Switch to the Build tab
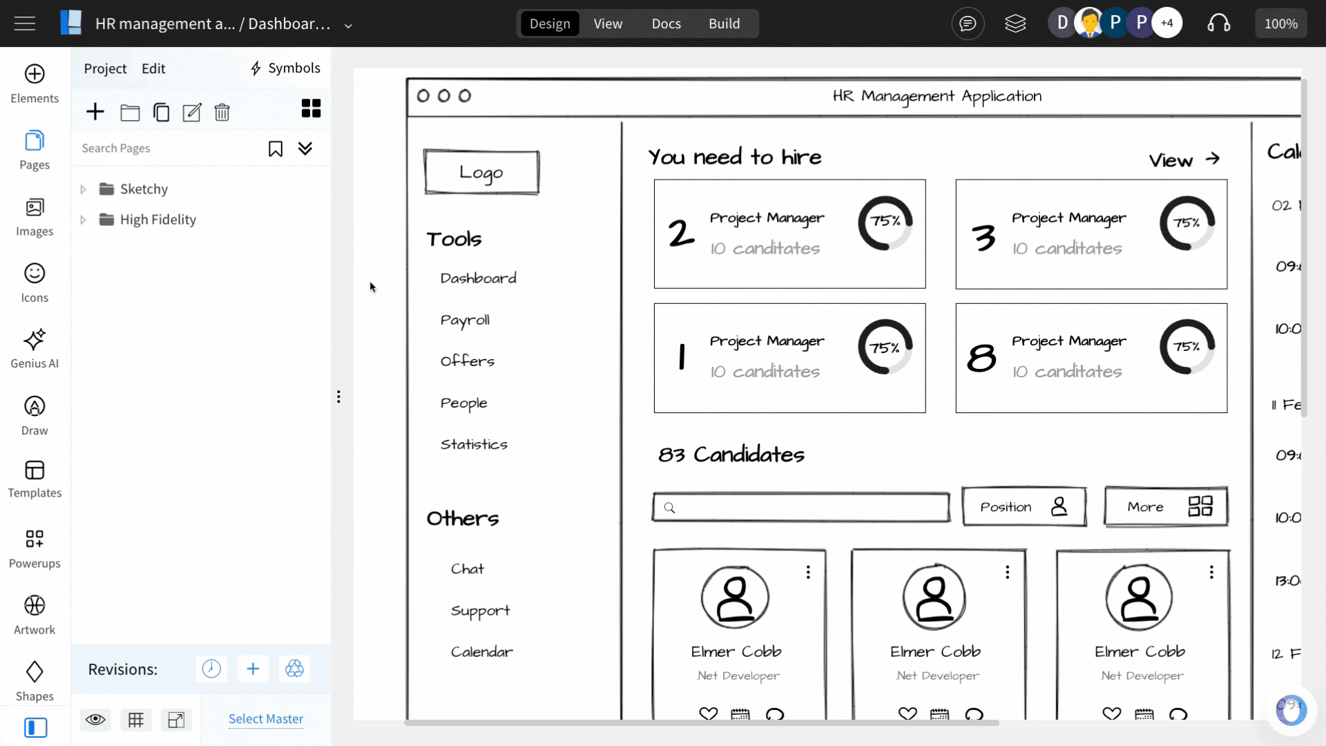Image resolution: width=1326 pixels, height=746 pixels. pos(724,23)
